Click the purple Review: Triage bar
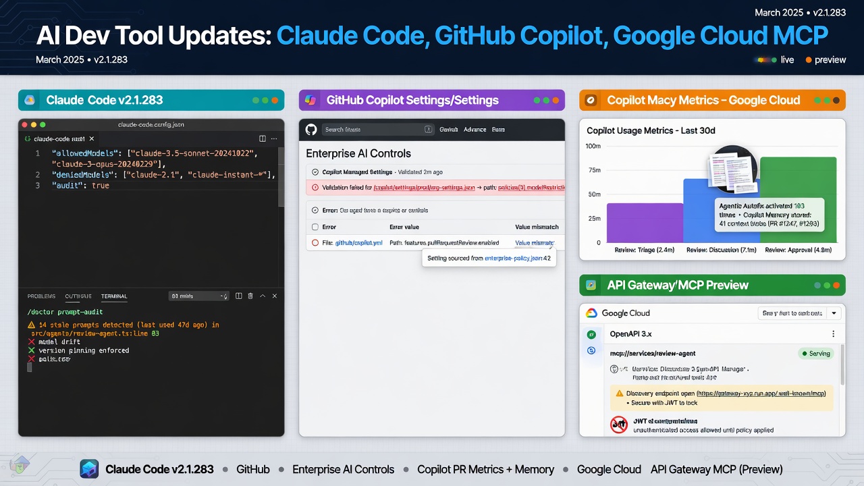 pyautogui.click(x=645, y=223)
